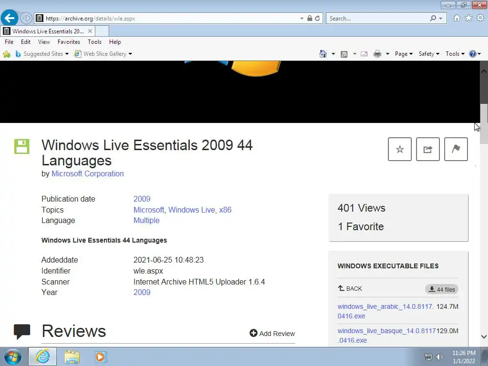Click the RSS feeds icon
Viewport: 488px width, 366px height.
click(x=344, y=54)
